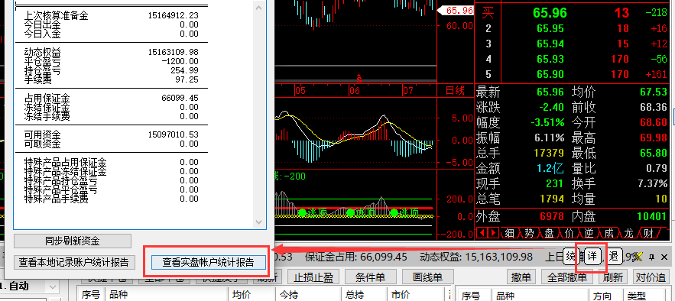Click the 同步刷新资金 button

[73, 241]
